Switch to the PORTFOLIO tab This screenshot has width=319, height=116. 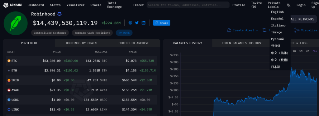tap(29, 43)
